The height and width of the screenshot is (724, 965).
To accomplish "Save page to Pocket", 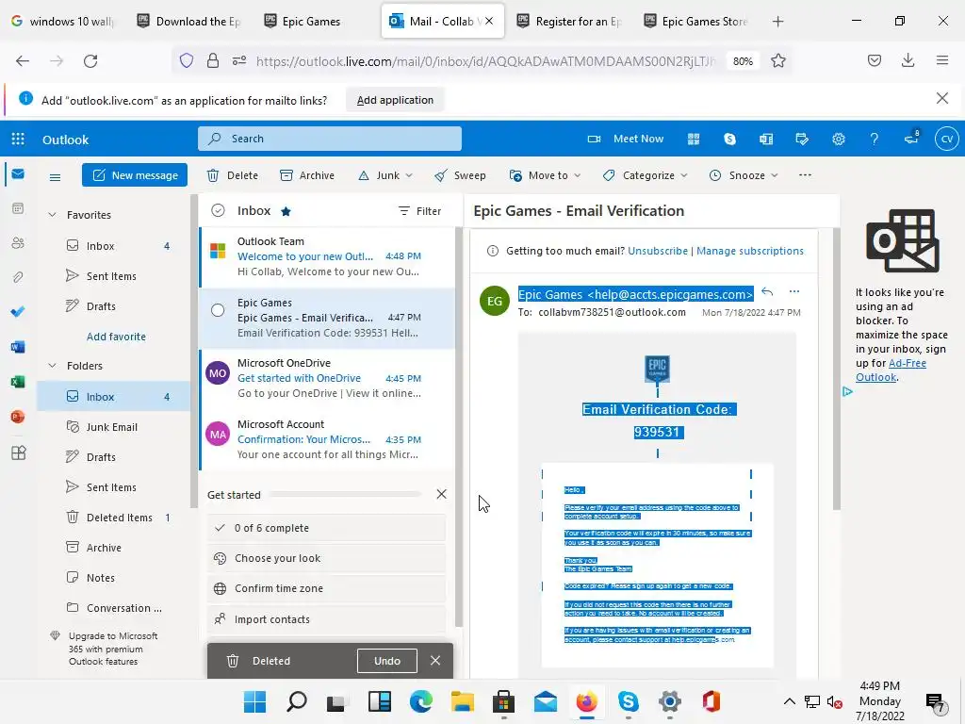I will [x=874, y=60].
